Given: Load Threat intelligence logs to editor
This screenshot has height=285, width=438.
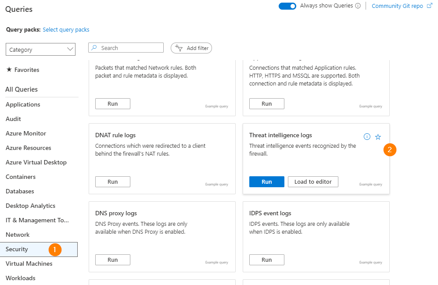Looking at the screenshot, I should pos(313,182).
